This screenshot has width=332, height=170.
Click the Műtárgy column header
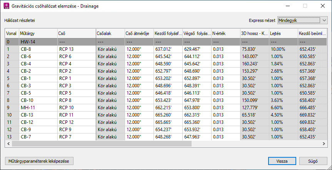point(38,33)
